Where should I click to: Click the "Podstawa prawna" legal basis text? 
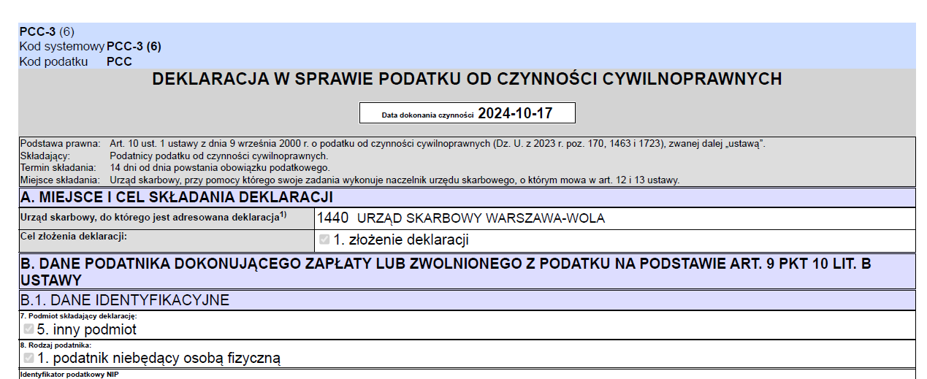(437, 144)
